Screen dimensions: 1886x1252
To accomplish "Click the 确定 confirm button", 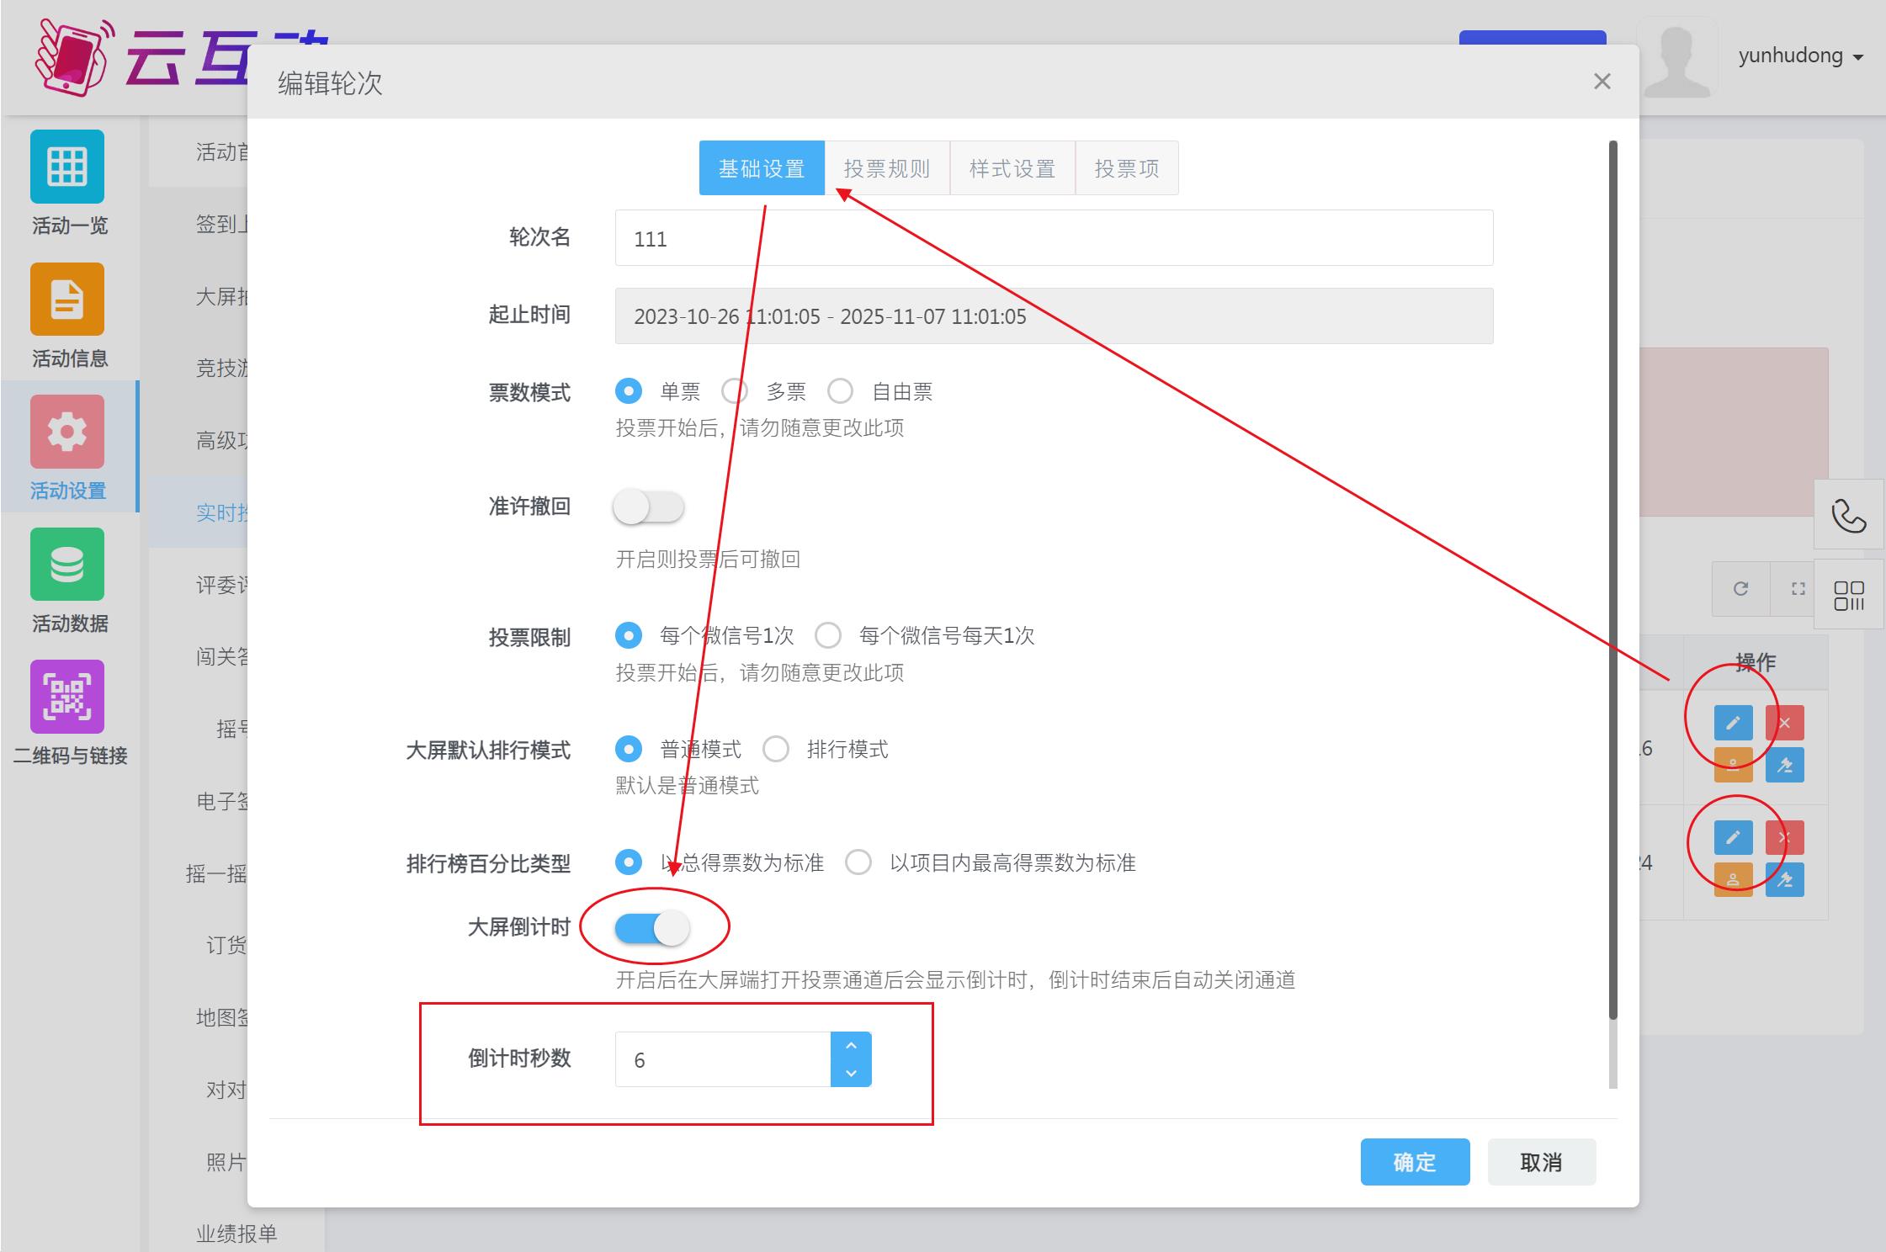I will click(1414, 1162).
